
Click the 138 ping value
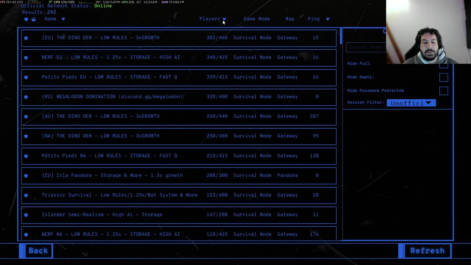click(x=314, y=156)
